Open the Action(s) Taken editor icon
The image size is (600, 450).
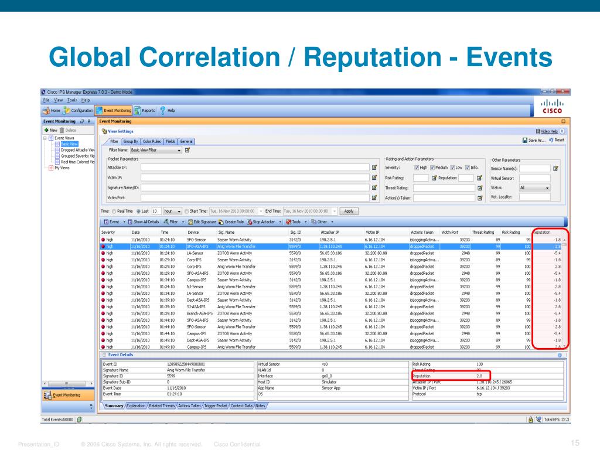(479, 198)
